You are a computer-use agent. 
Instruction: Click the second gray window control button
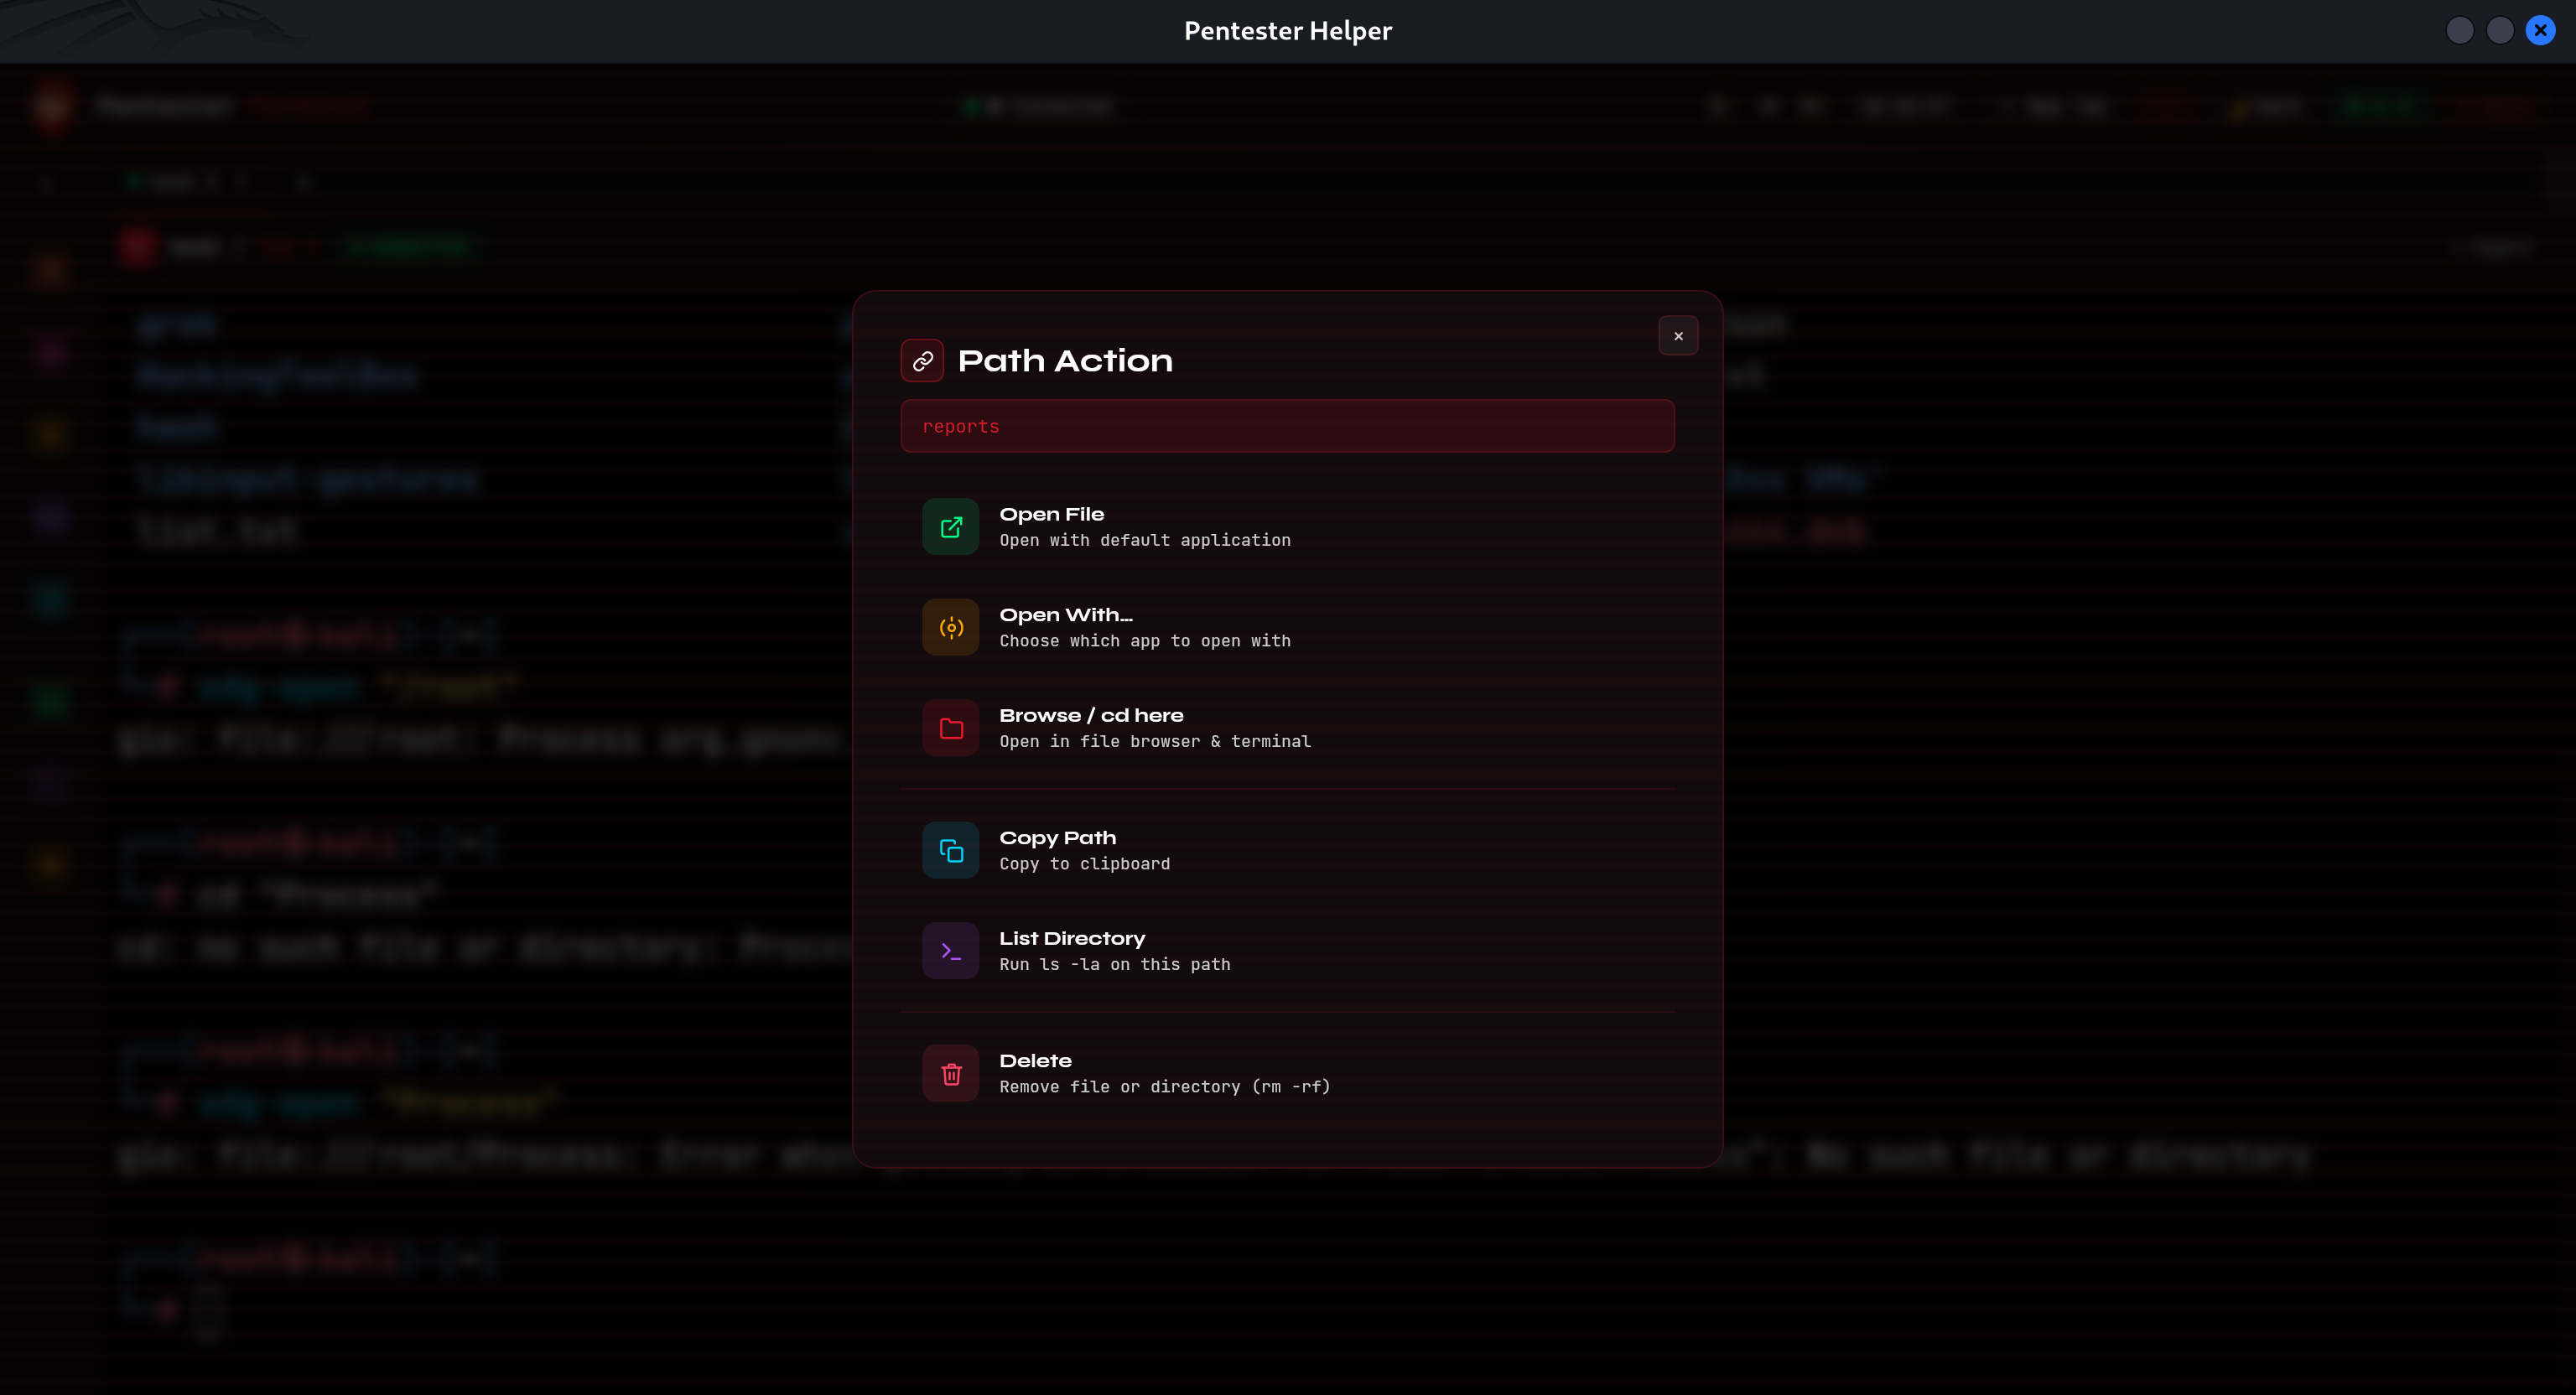2499,31
